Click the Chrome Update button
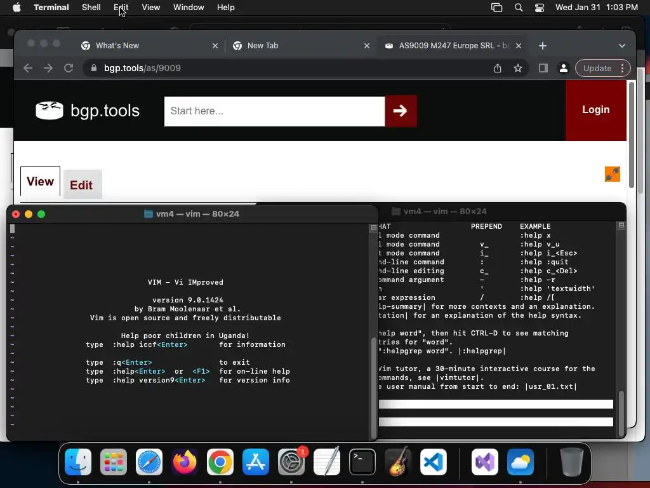The image size is (650, 488). coord(597,68)
